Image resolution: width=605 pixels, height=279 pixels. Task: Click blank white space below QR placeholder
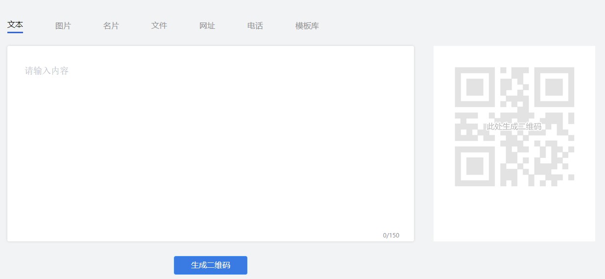point(514,214)
